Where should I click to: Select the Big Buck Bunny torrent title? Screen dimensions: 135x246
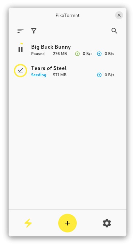51,47
